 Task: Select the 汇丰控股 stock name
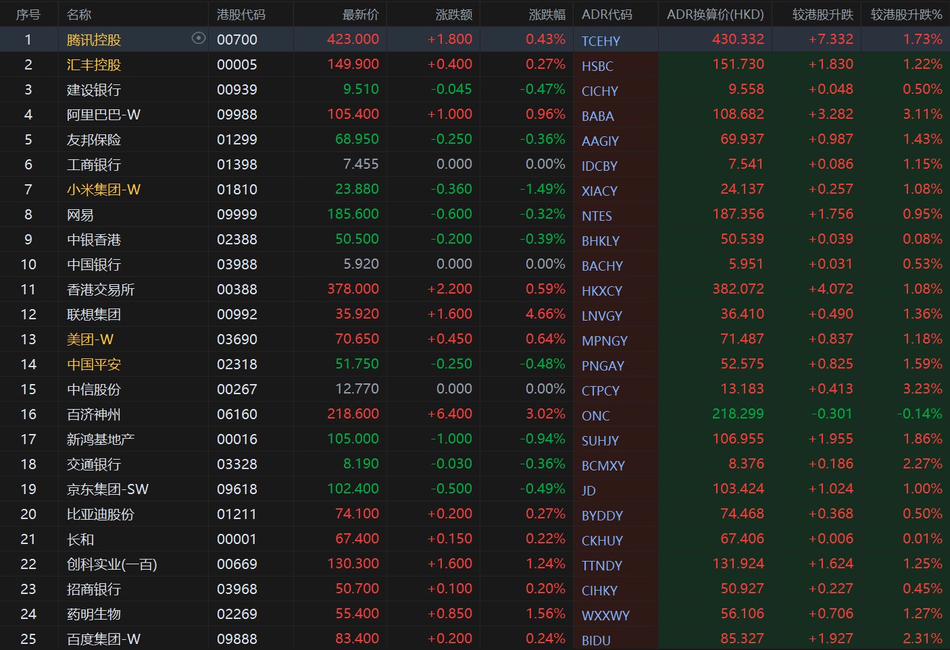(x=94, y=65)
